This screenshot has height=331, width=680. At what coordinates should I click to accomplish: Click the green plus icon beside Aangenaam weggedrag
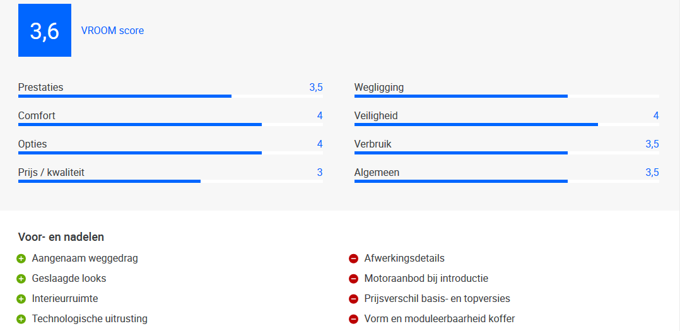[21, 258]
